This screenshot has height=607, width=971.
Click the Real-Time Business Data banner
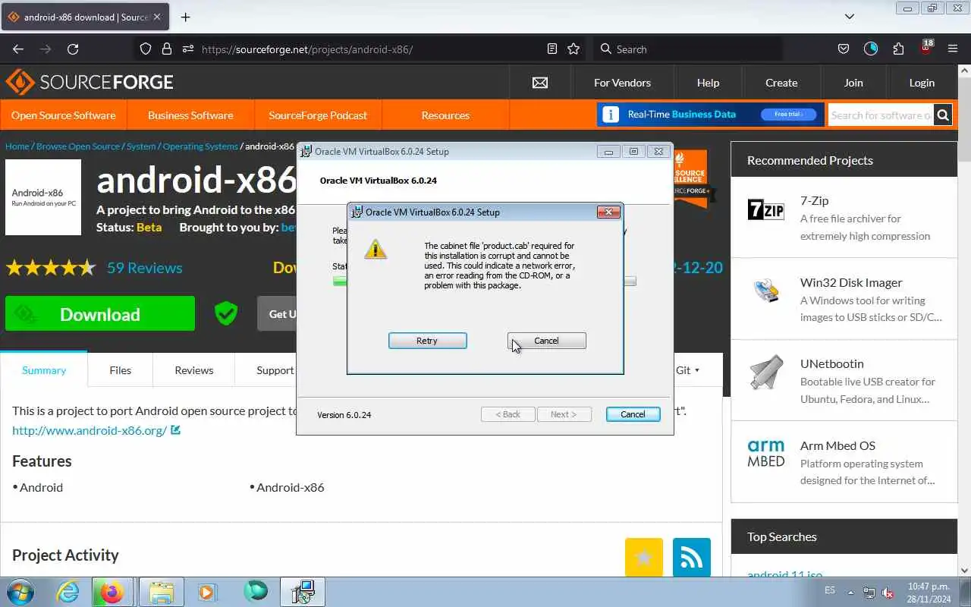710,115
